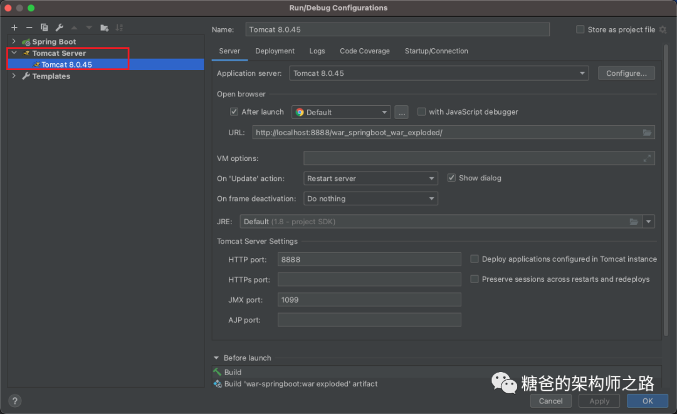Sort configurations with the sort icon

click(119, 28)
